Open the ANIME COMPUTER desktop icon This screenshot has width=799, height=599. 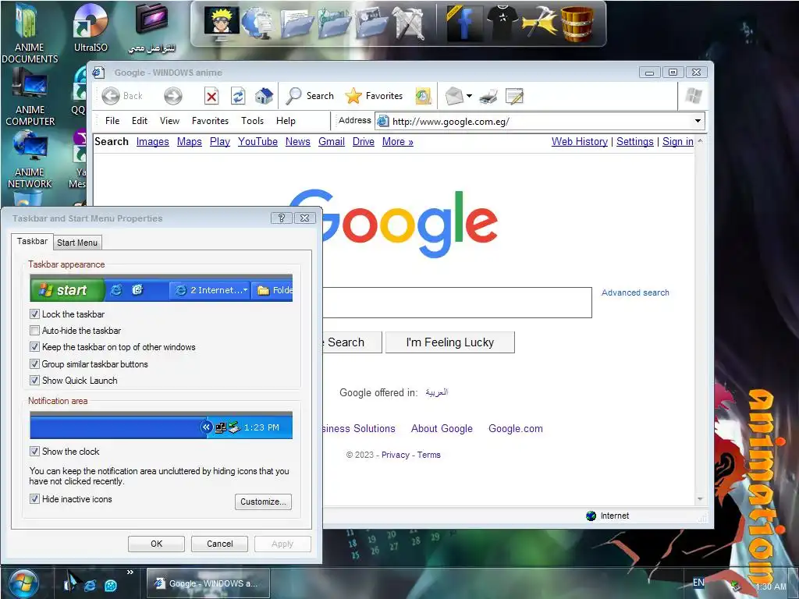(30, 97)
